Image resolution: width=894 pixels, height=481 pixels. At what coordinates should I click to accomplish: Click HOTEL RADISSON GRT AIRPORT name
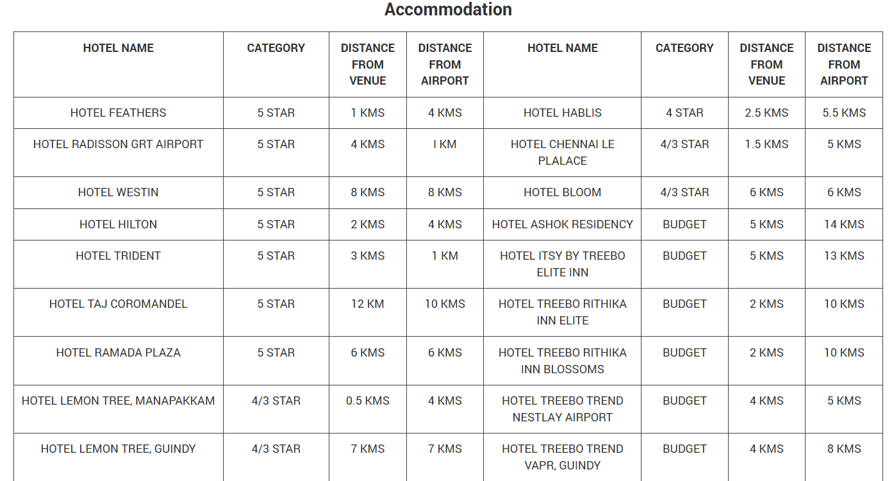point(119,144)
